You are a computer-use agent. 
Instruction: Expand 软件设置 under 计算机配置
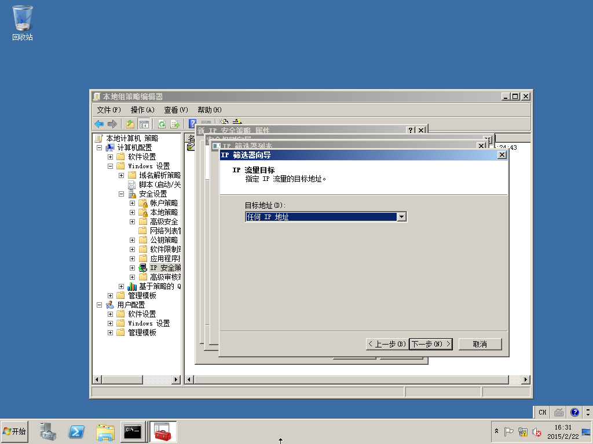point(110,157)
